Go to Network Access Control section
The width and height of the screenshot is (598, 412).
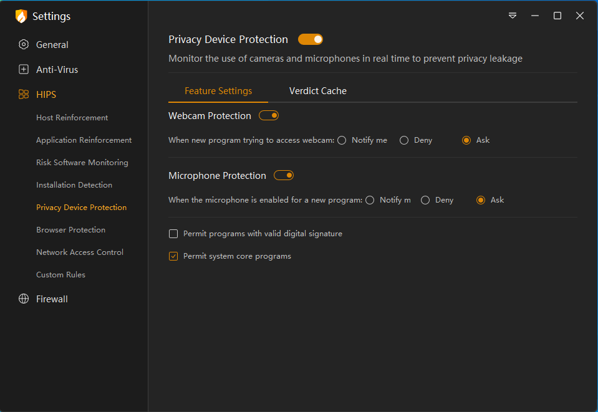(80, 252)
